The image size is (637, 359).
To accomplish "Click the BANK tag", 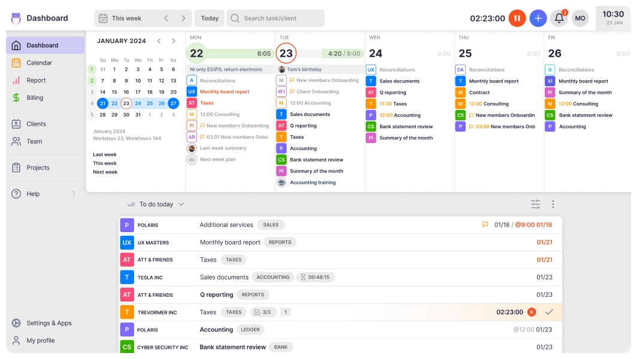I will 281,347.
